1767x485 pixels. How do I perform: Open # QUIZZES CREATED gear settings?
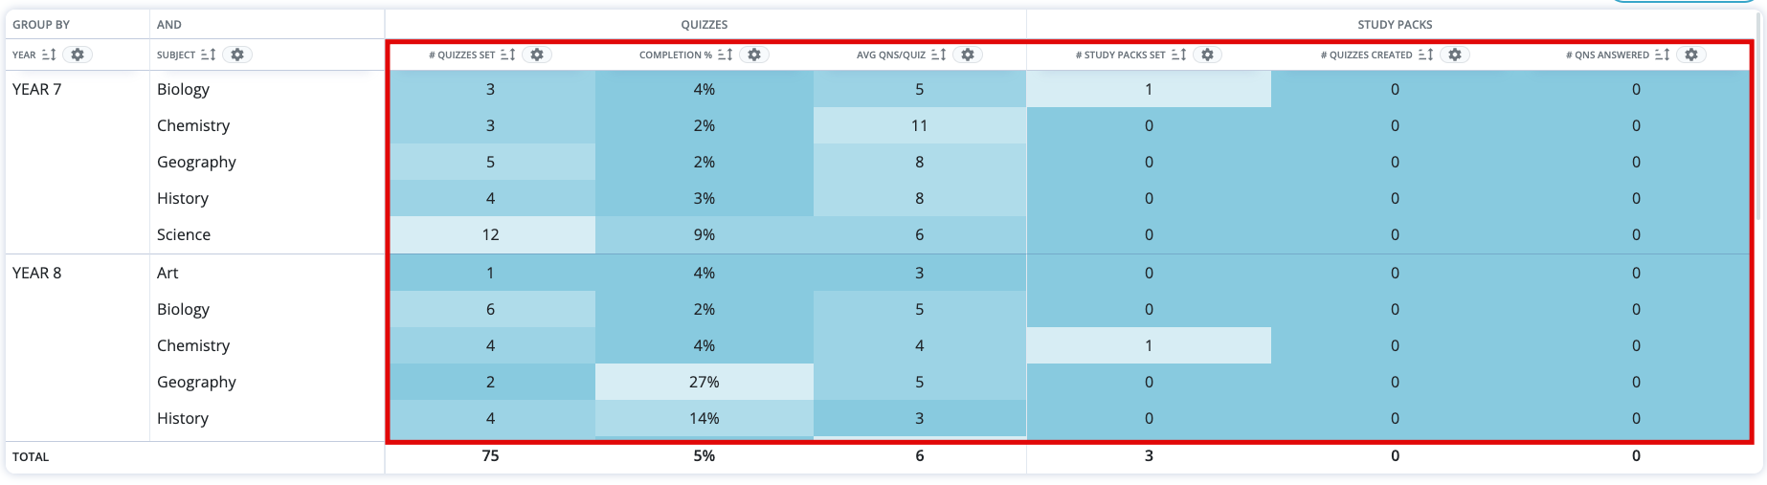point(1455,55)
